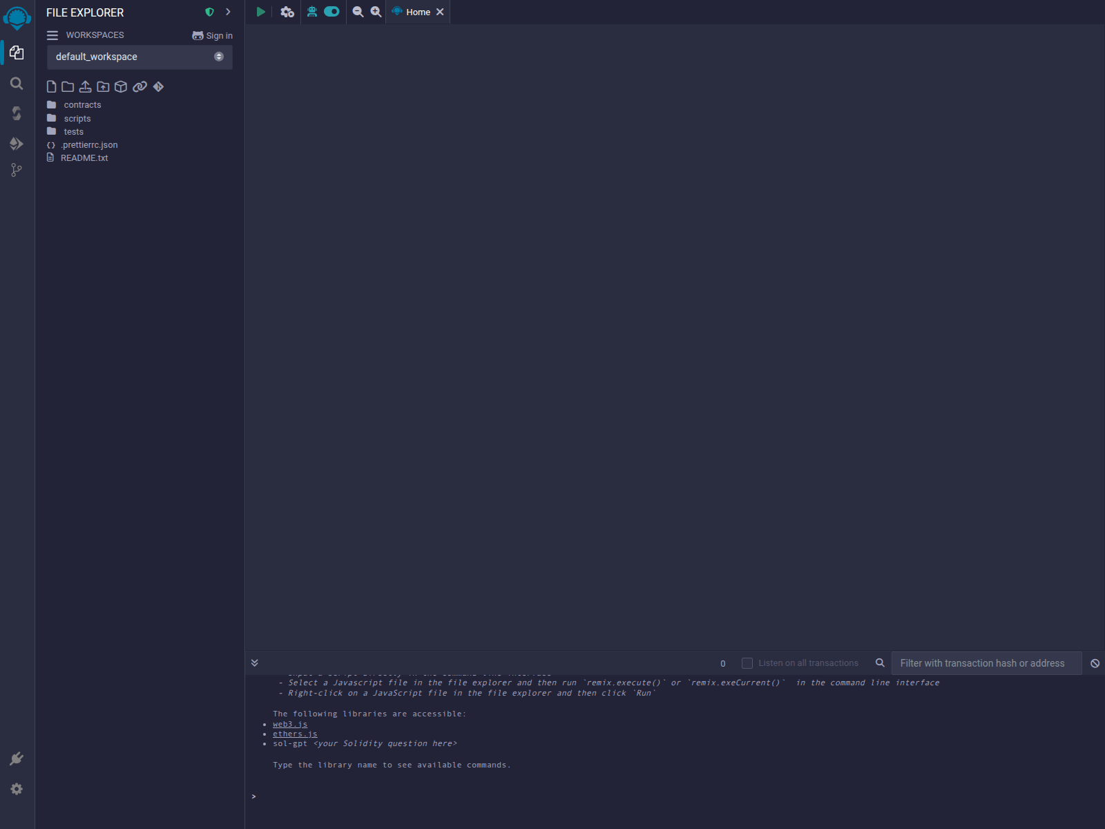The width and height of the screenshot is (1105, 829).
Task: Click the pending transactions count 0
Action: pos(723,663)
